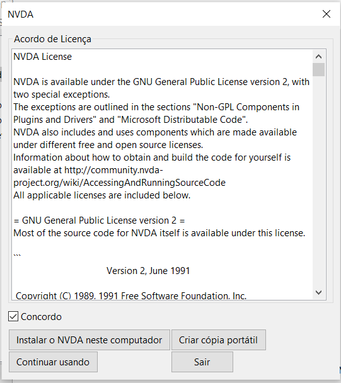
Task: Click the "Acordo de Licença" group label
Action: coord(52,39)
